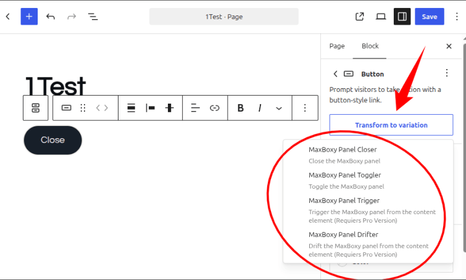Open the device preview options
466x280 pixels.
(x=381, y=17)
